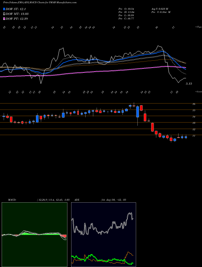Click the tall red candlestick between 13 and 12
Screen dimensions: 202x267
(x=152, y=127)
